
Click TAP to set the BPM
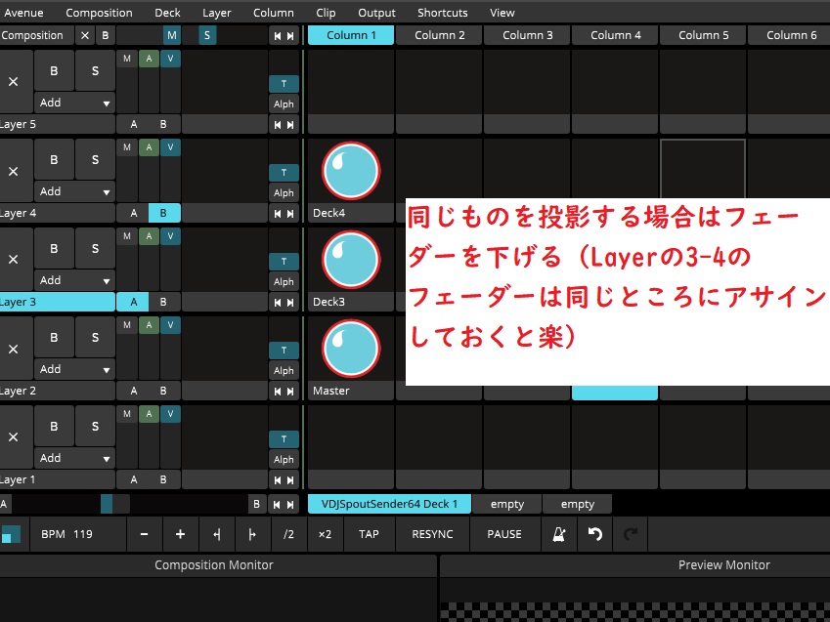369,534
